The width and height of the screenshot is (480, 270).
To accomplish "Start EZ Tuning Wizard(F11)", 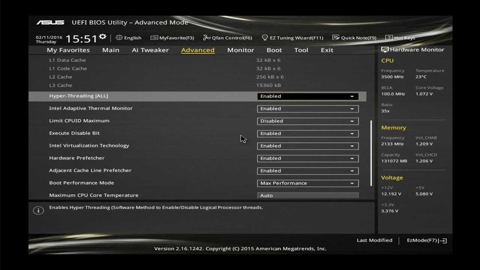I will pyautogui.click(x=292, y=38).
